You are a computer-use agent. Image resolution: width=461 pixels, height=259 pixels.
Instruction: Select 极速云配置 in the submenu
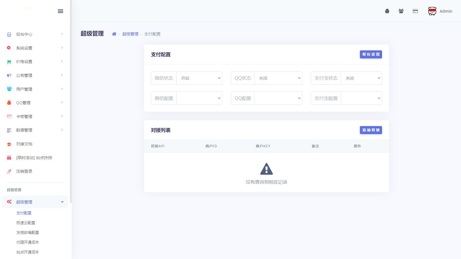pos(26,223)
